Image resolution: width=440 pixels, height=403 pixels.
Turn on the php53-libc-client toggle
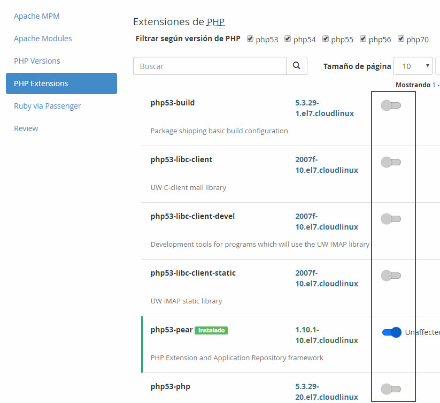pos(391,162)
